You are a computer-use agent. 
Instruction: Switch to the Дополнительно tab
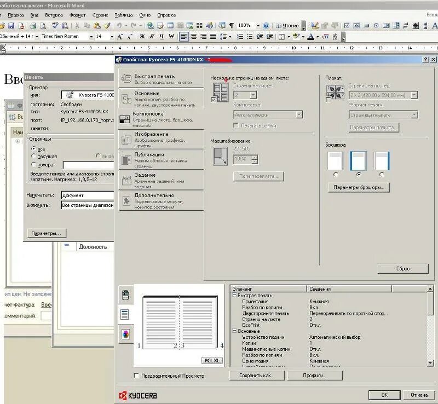click(161, 200)
